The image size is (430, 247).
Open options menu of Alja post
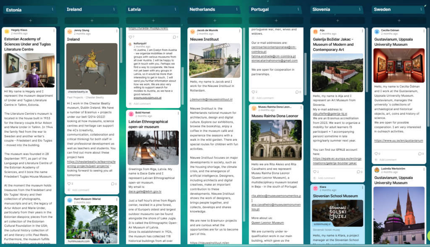tap(362, 31)
